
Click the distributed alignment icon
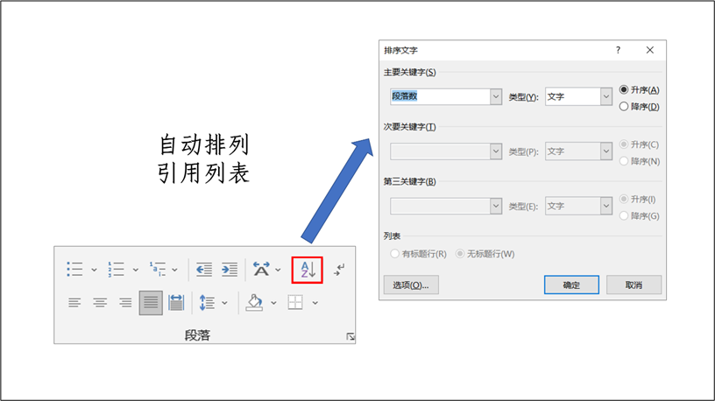[x=176, y=303]
